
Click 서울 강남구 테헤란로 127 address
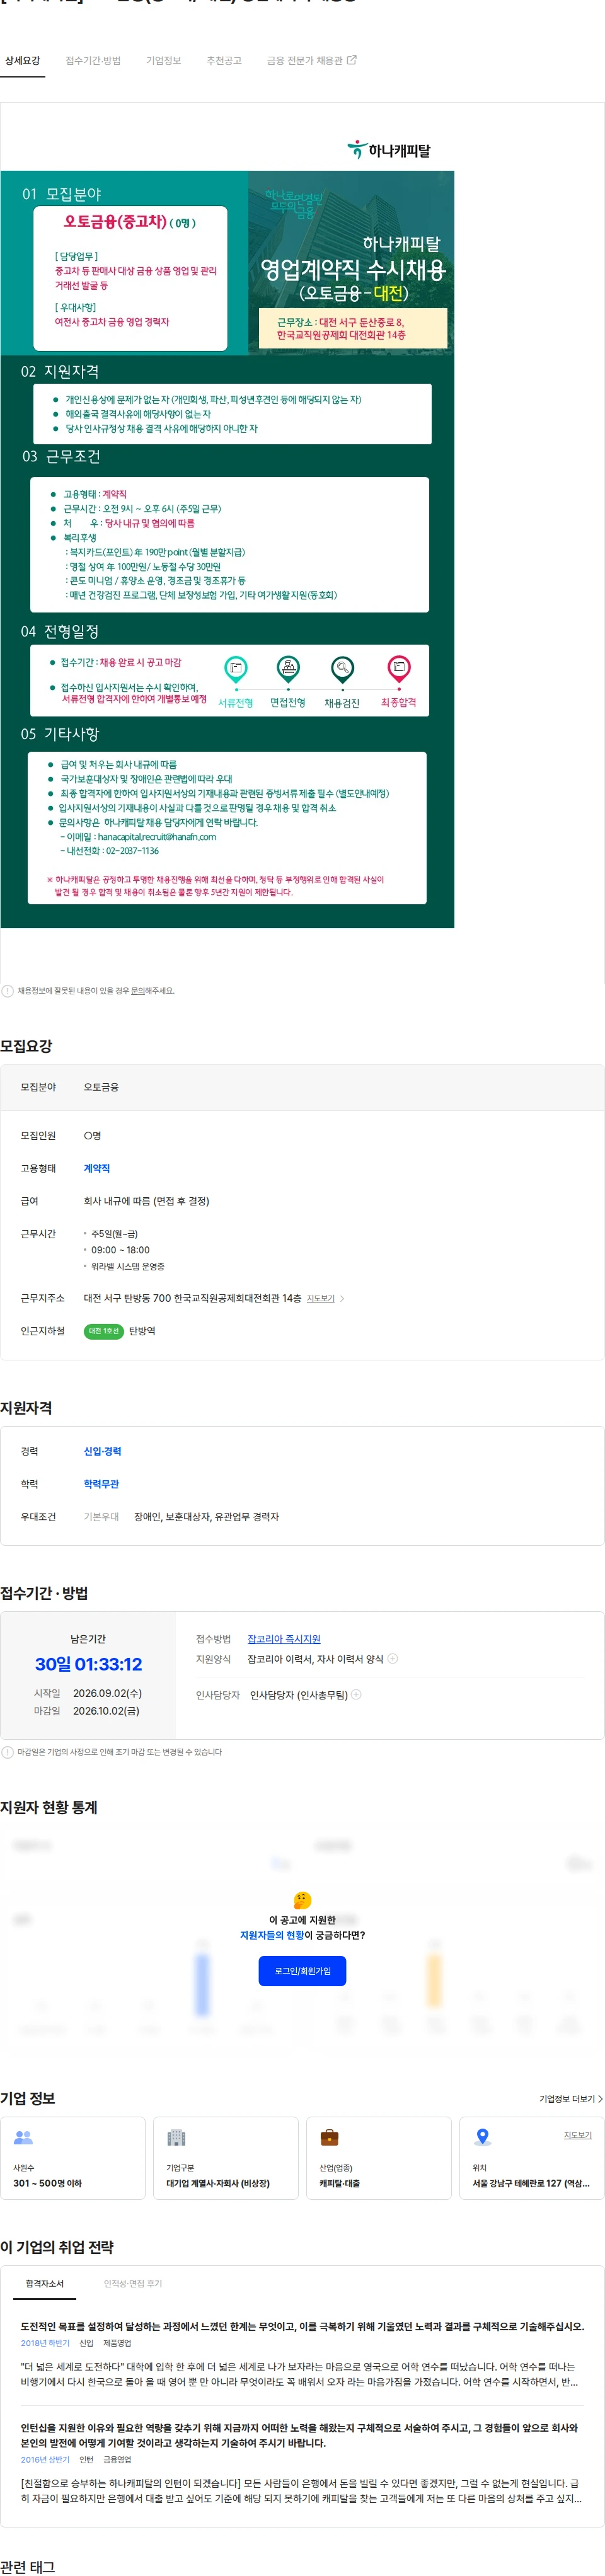tap(531, 2183)
